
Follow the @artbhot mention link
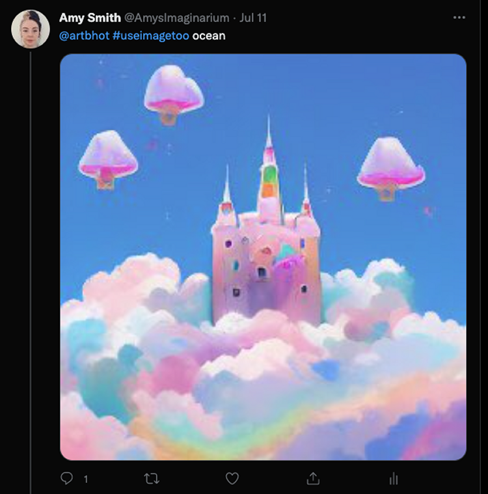[85, 36]
